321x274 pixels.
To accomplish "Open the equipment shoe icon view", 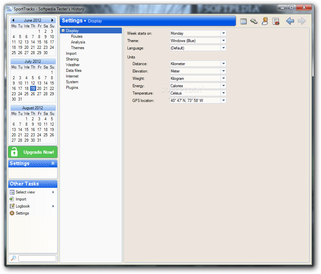I will click(254, 21).
